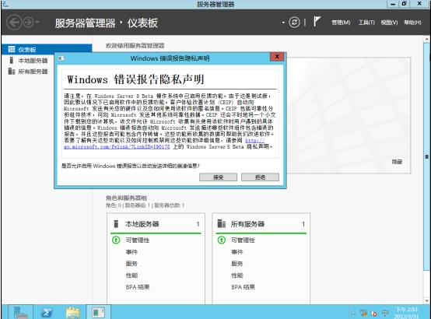
Task: Open 服务 in the 本地服务器 tile
Action: pos(131,264)
